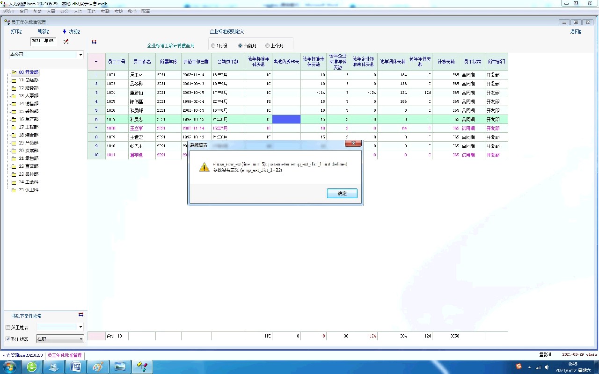This screenshot has height=374, width=599.
Task: Open the employee name dropdown arrow
Action: pos(80,327)
